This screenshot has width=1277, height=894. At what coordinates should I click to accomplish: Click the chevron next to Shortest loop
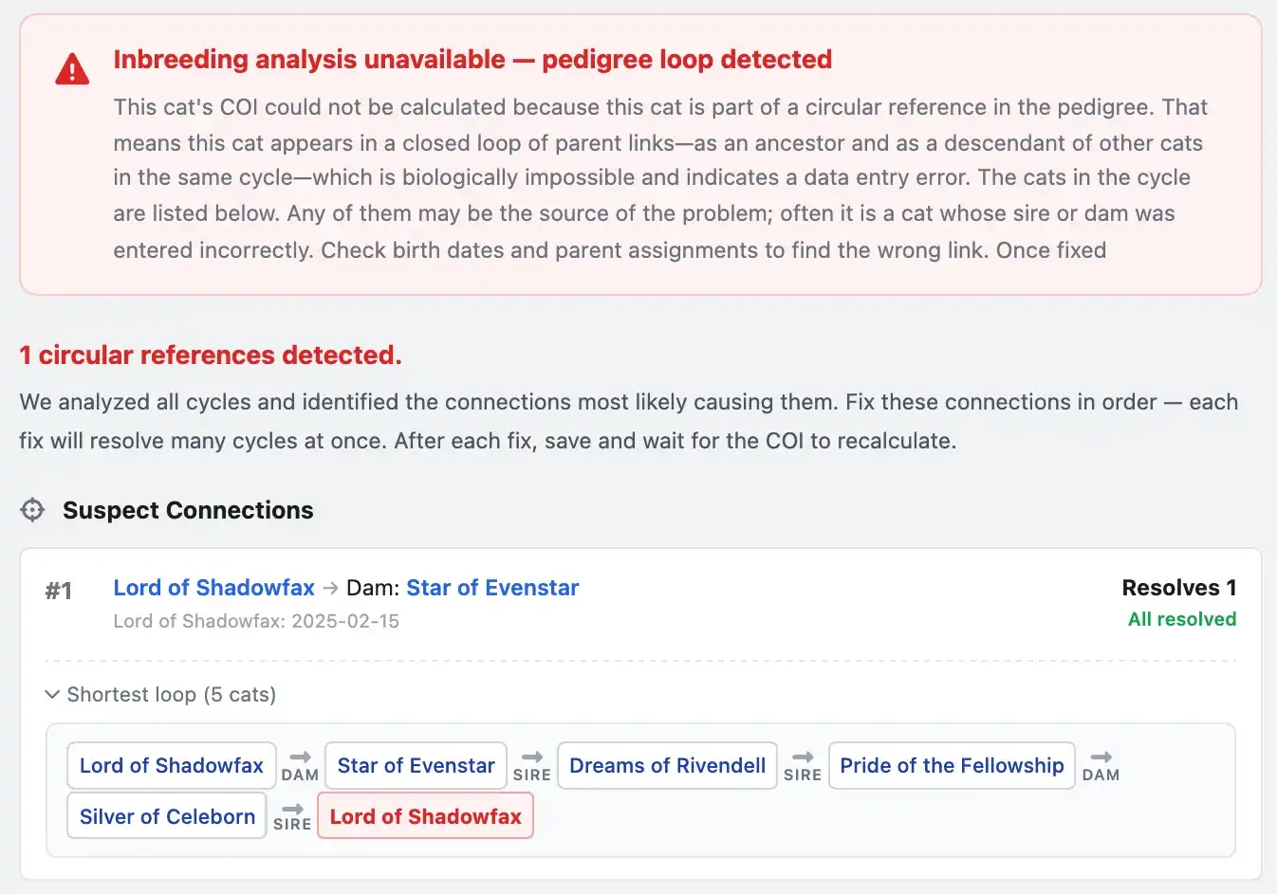click(52, 694)
